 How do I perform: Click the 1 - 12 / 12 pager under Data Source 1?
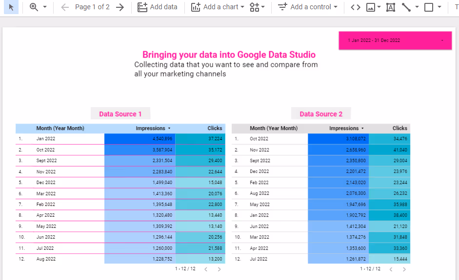(185, 269)
